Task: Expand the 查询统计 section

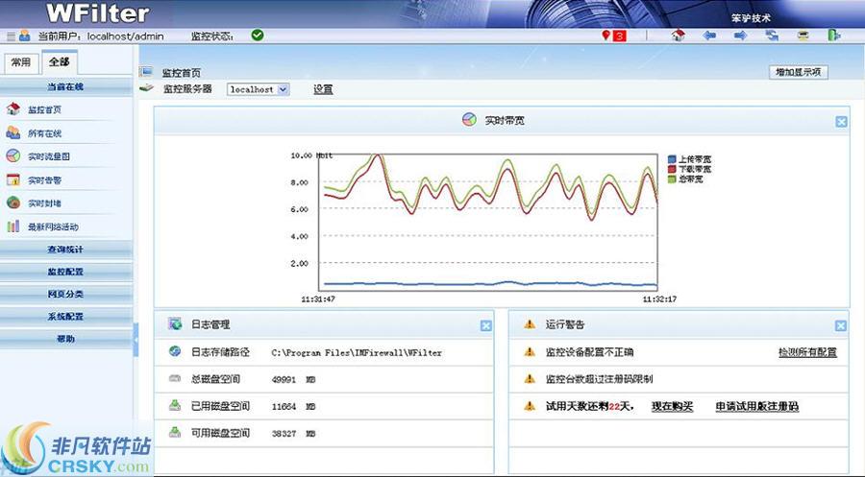Action: point(65,250)
